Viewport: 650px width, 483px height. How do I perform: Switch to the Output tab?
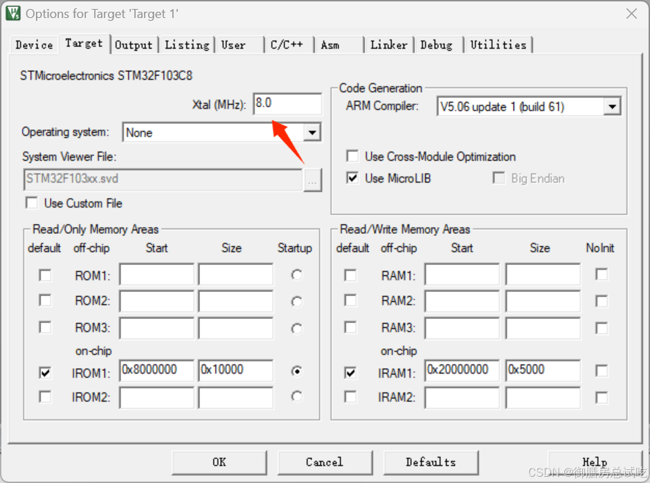(134, 45)
